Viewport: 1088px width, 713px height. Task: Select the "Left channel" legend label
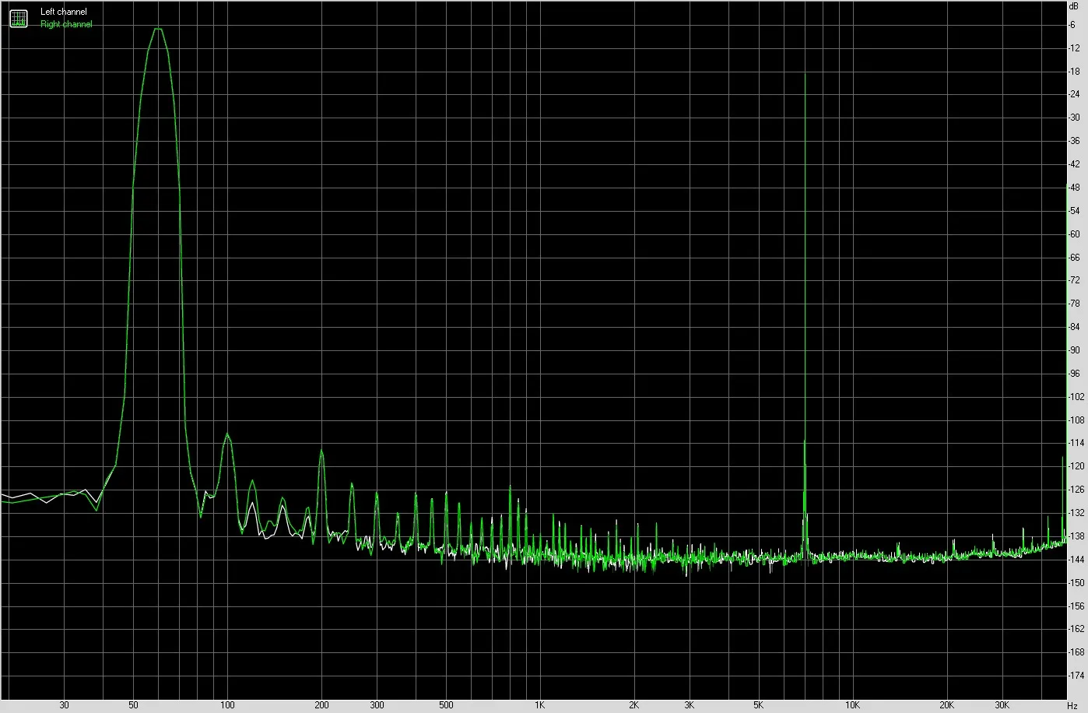coord(64,12)
